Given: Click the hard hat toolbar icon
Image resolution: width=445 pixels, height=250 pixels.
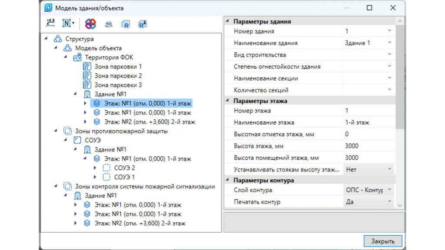Looking at the screenshot, I should (108, 24).
